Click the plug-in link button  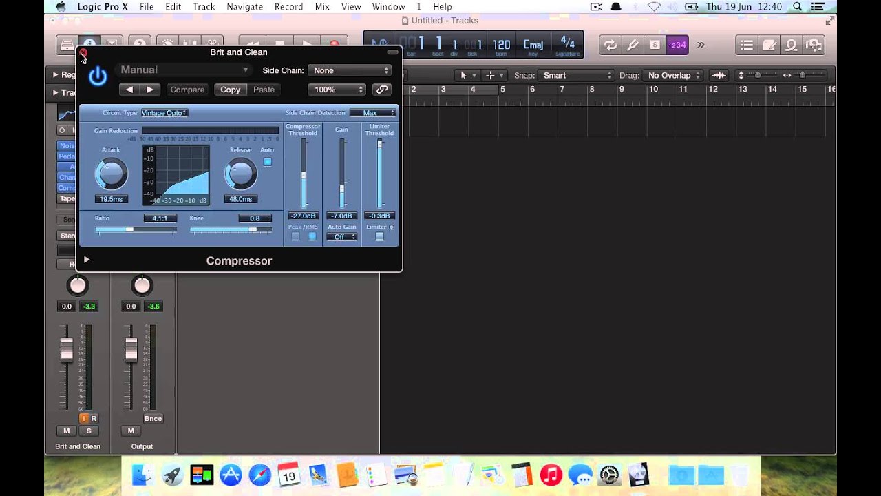381,90
